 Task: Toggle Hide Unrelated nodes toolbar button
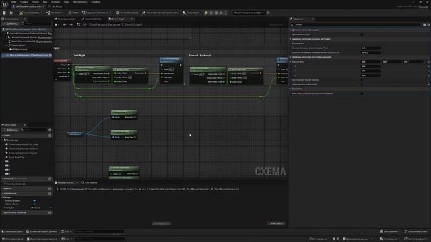95,13
